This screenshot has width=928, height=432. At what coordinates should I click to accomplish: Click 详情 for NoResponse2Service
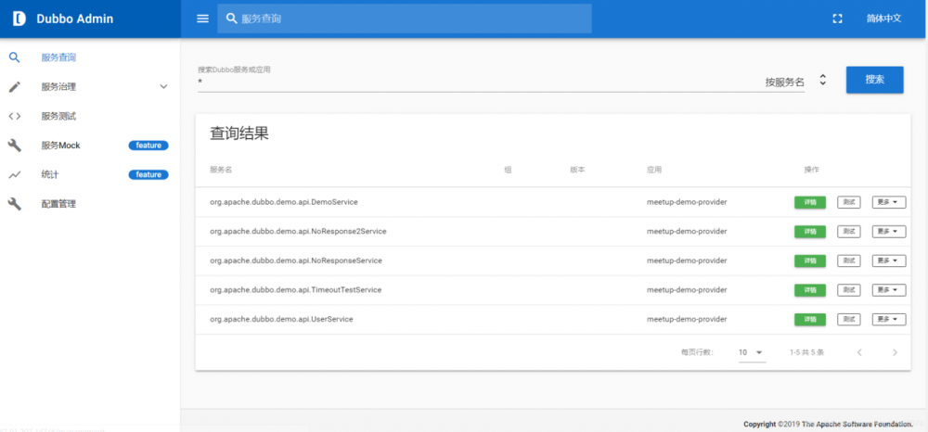[809, 232]
